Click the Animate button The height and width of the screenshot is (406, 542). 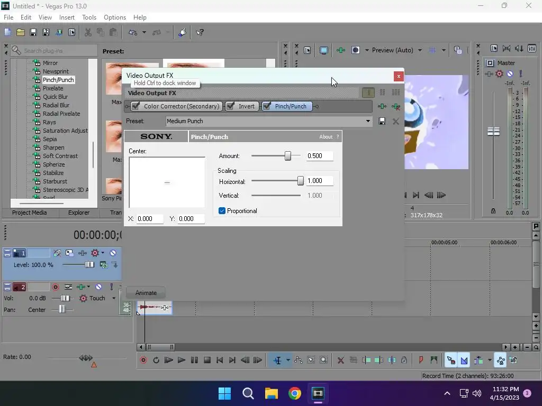[146, 293]
